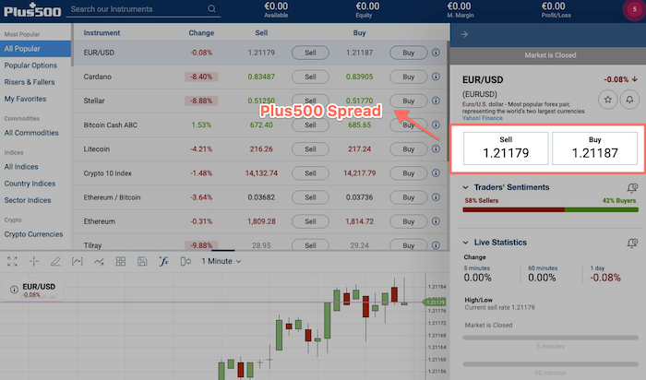Collapse the Traders' Sentiments section
Viewport: 646px width, 380px height.
tap(465, 187)
